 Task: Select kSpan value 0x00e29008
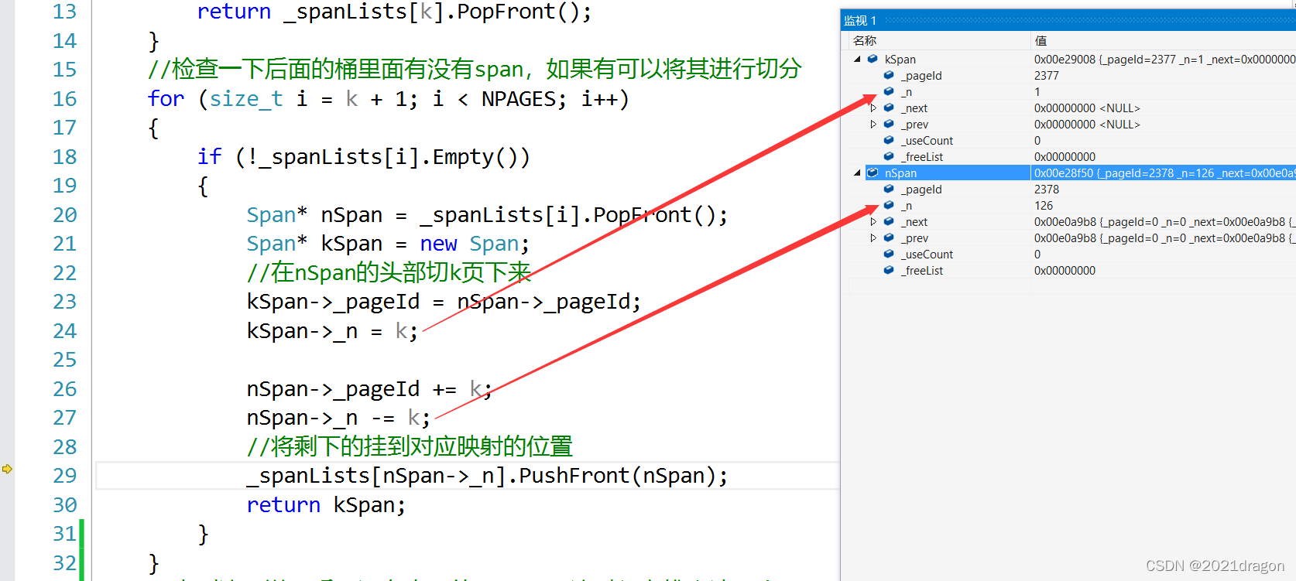pos(1065,59)
